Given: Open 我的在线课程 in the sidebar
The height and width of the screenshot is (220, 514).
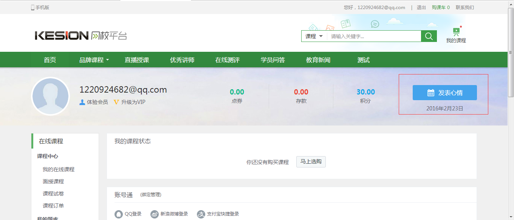Looking at the screenshot, I should (x=59, y=169).
